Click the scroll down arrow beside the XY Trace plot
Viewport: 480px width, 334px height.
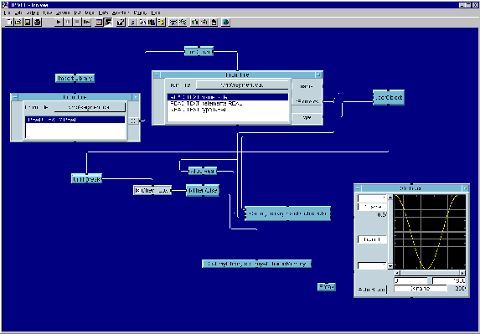coord(390,266)
